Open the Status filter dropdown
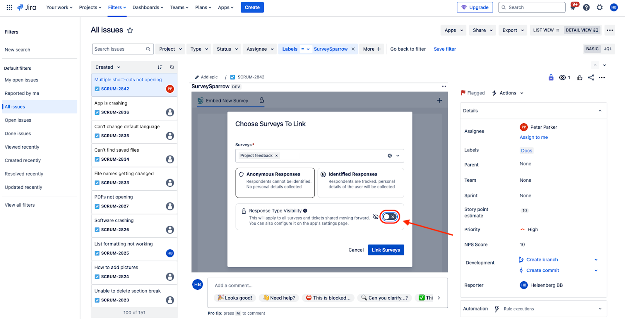This screenshot has width=625, height=319. point(227,49)
